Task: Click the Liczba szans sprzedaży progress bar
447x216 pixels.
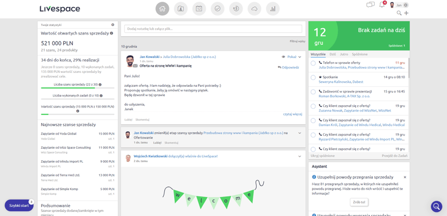Action: point(78,88)
